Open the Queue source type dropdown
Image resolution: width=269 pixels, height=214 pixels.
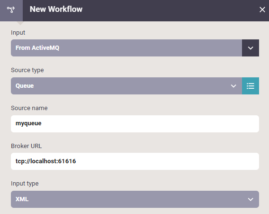tap(126, 86)
